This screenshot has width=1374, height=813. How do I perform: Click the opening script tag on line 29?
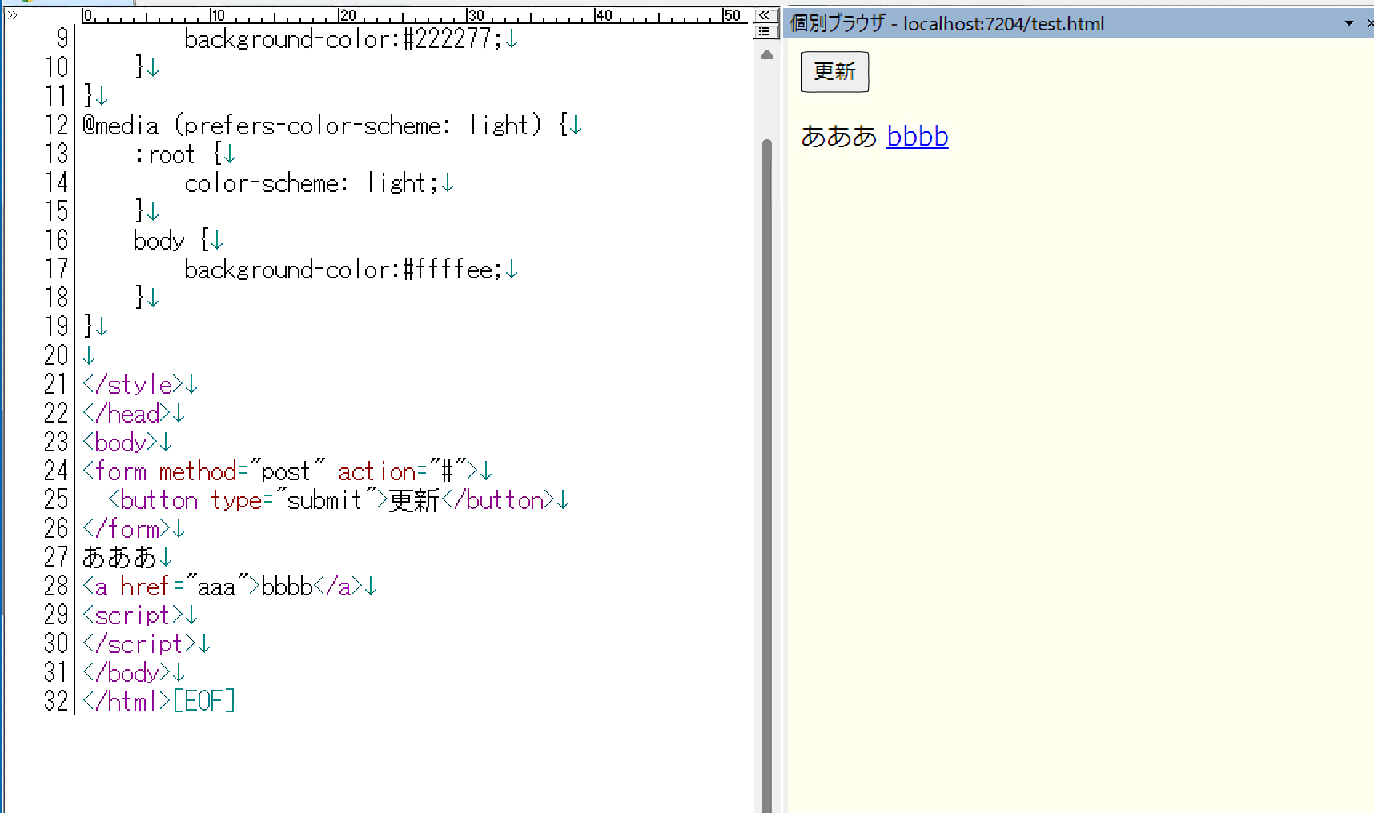(x=133, y=615)
